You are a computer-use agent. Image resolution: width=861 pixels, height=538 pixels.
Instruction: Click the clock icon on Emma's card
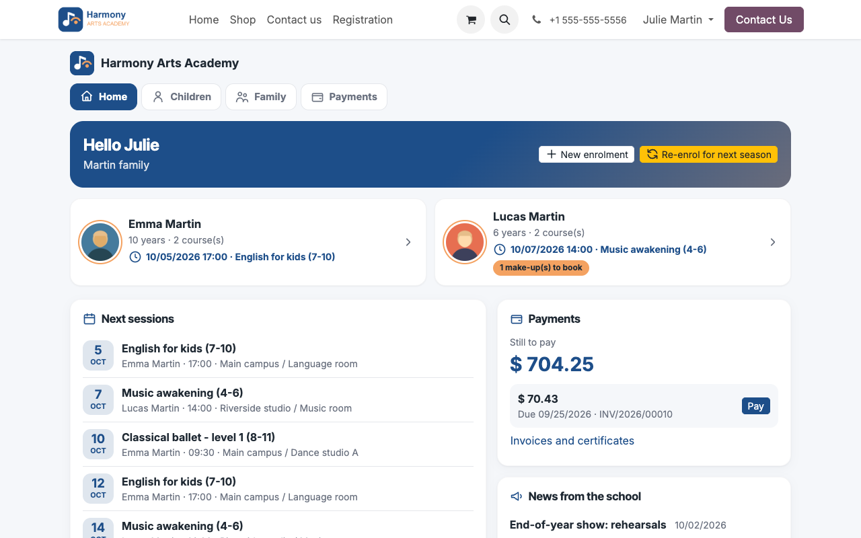coord(135,257)
